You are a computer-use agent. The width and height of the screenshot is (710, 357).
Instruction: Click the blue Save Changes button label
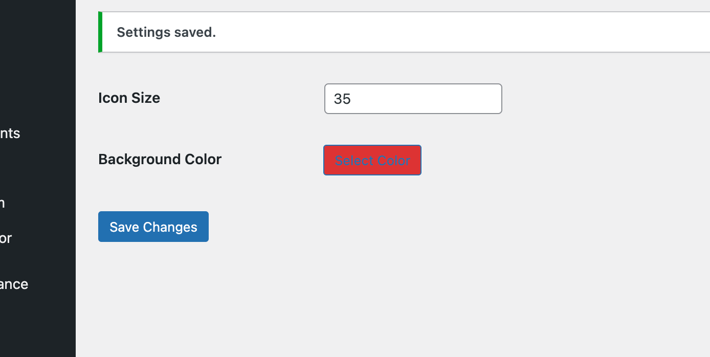pos(153,227)
